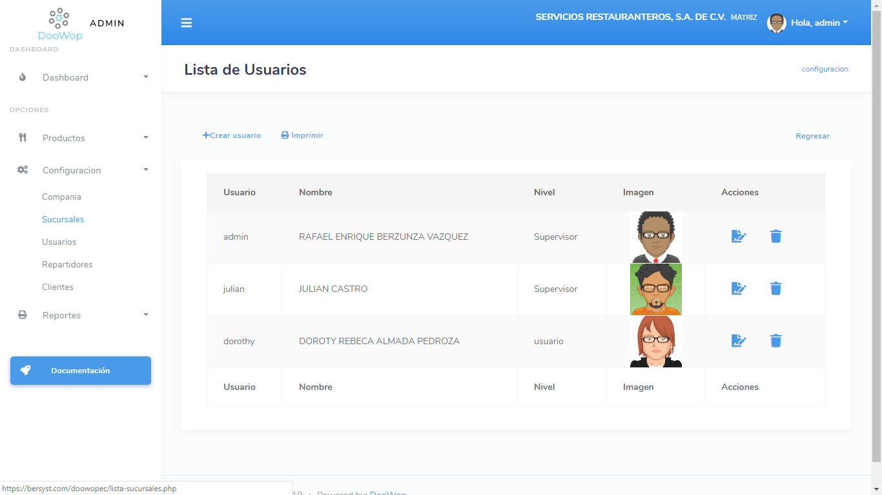The height and width of the screenshot is (495, 882).
Task: Edit dorothy's record with the pencil icon
Action: (739, 341)
